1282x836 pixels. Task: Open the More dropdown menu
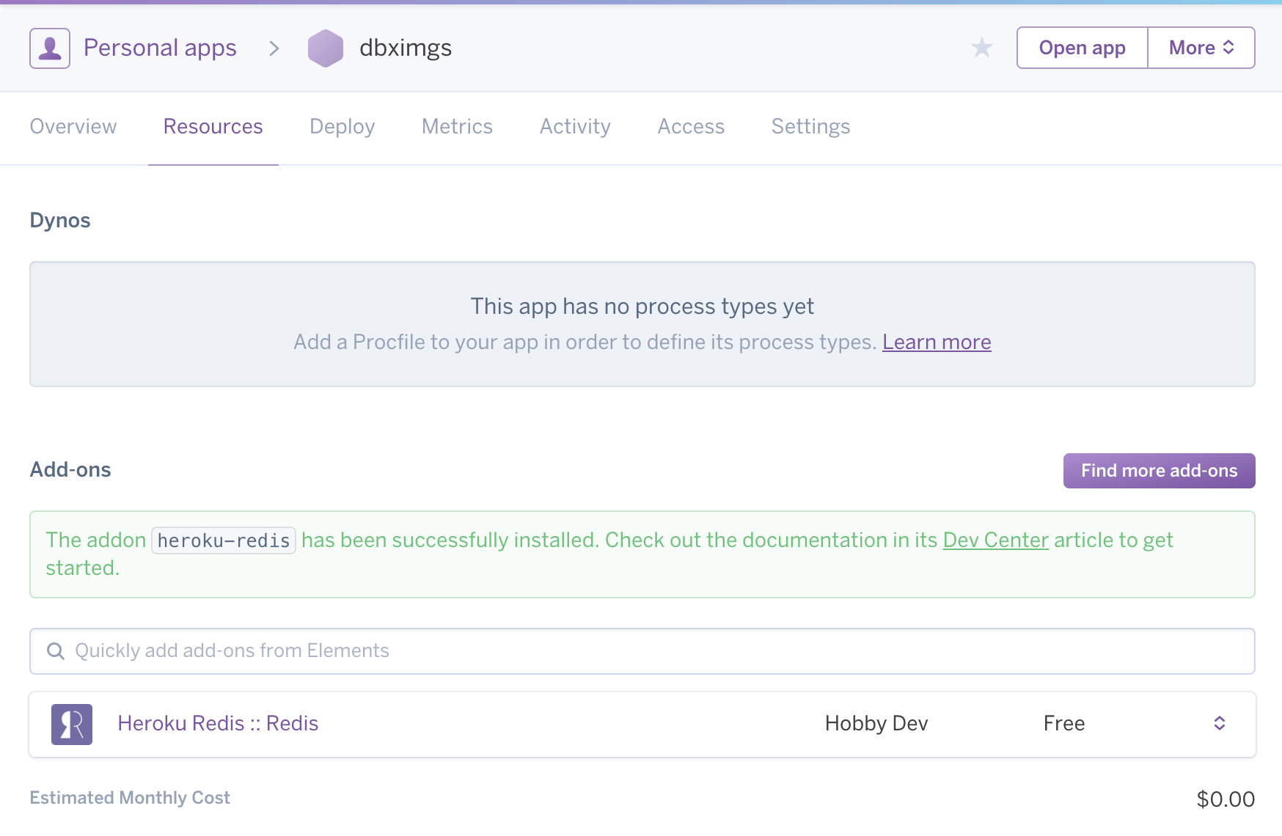coord(1201,48)
